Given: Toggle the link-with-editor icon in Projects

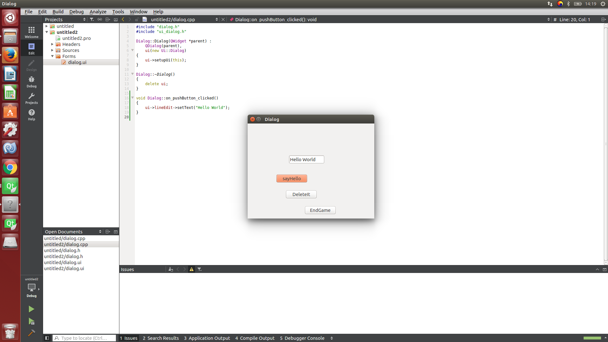Looking at the screenshot, I should (x=100, y=20).
